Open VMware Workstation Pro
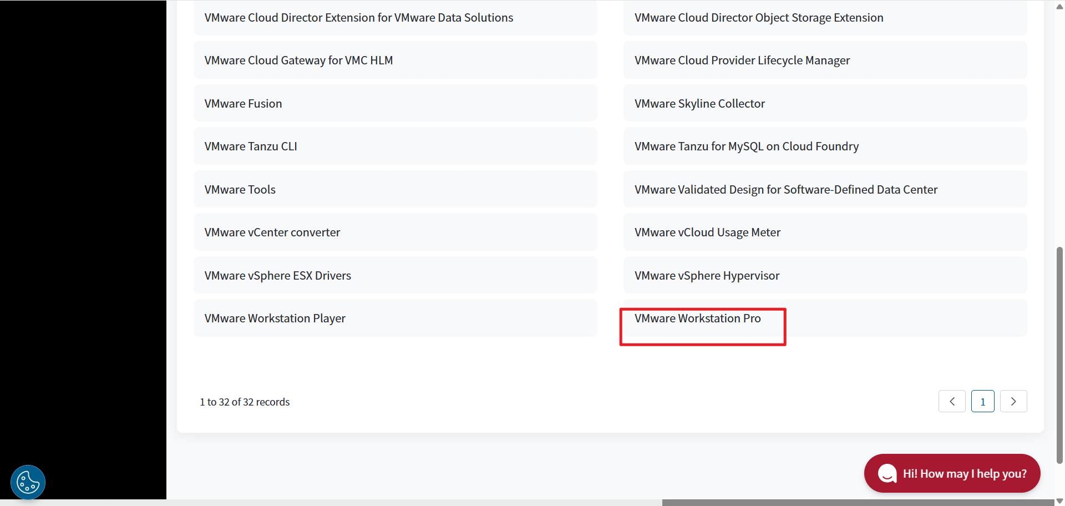Image resolution: width=1065 pixels, height=506 pixels. (x=825, y=318)
